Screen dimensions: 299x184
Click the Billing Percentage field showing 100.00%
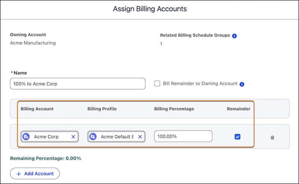tap(183, 136)
